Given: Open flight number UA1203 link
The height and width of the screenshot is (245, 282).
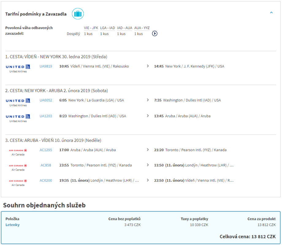Looking at the screenshot, I should pos(46,116).
